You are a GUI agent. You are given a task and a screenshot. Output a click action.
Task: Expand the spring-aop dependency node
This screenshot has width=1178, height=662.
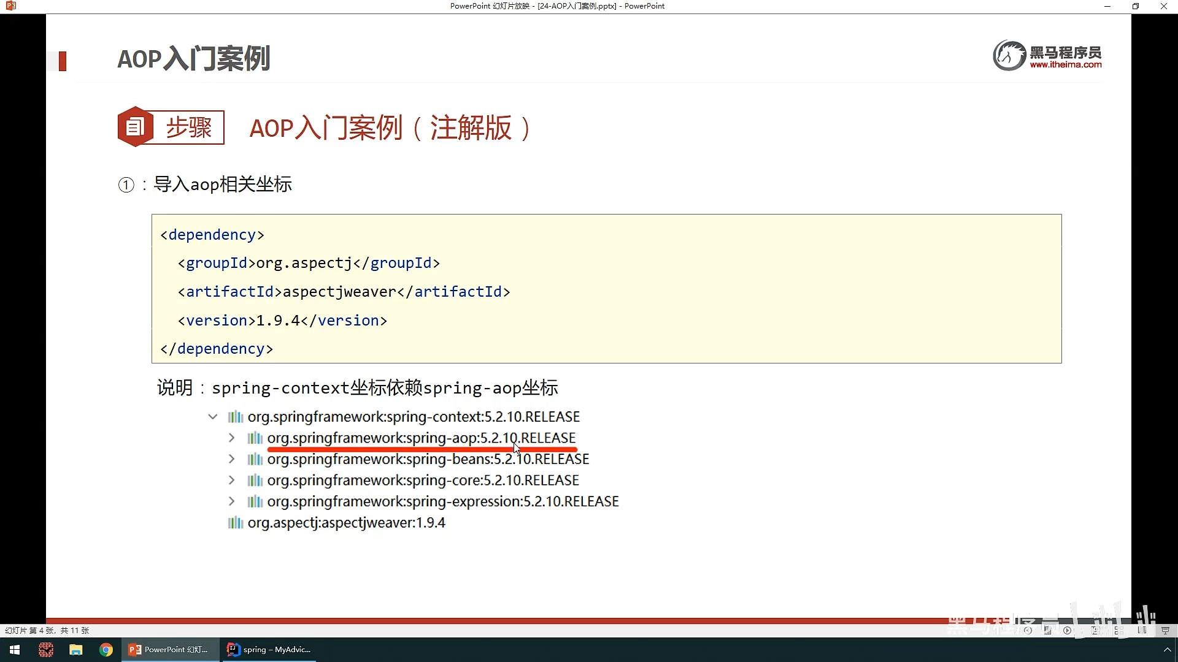point(231,438)
